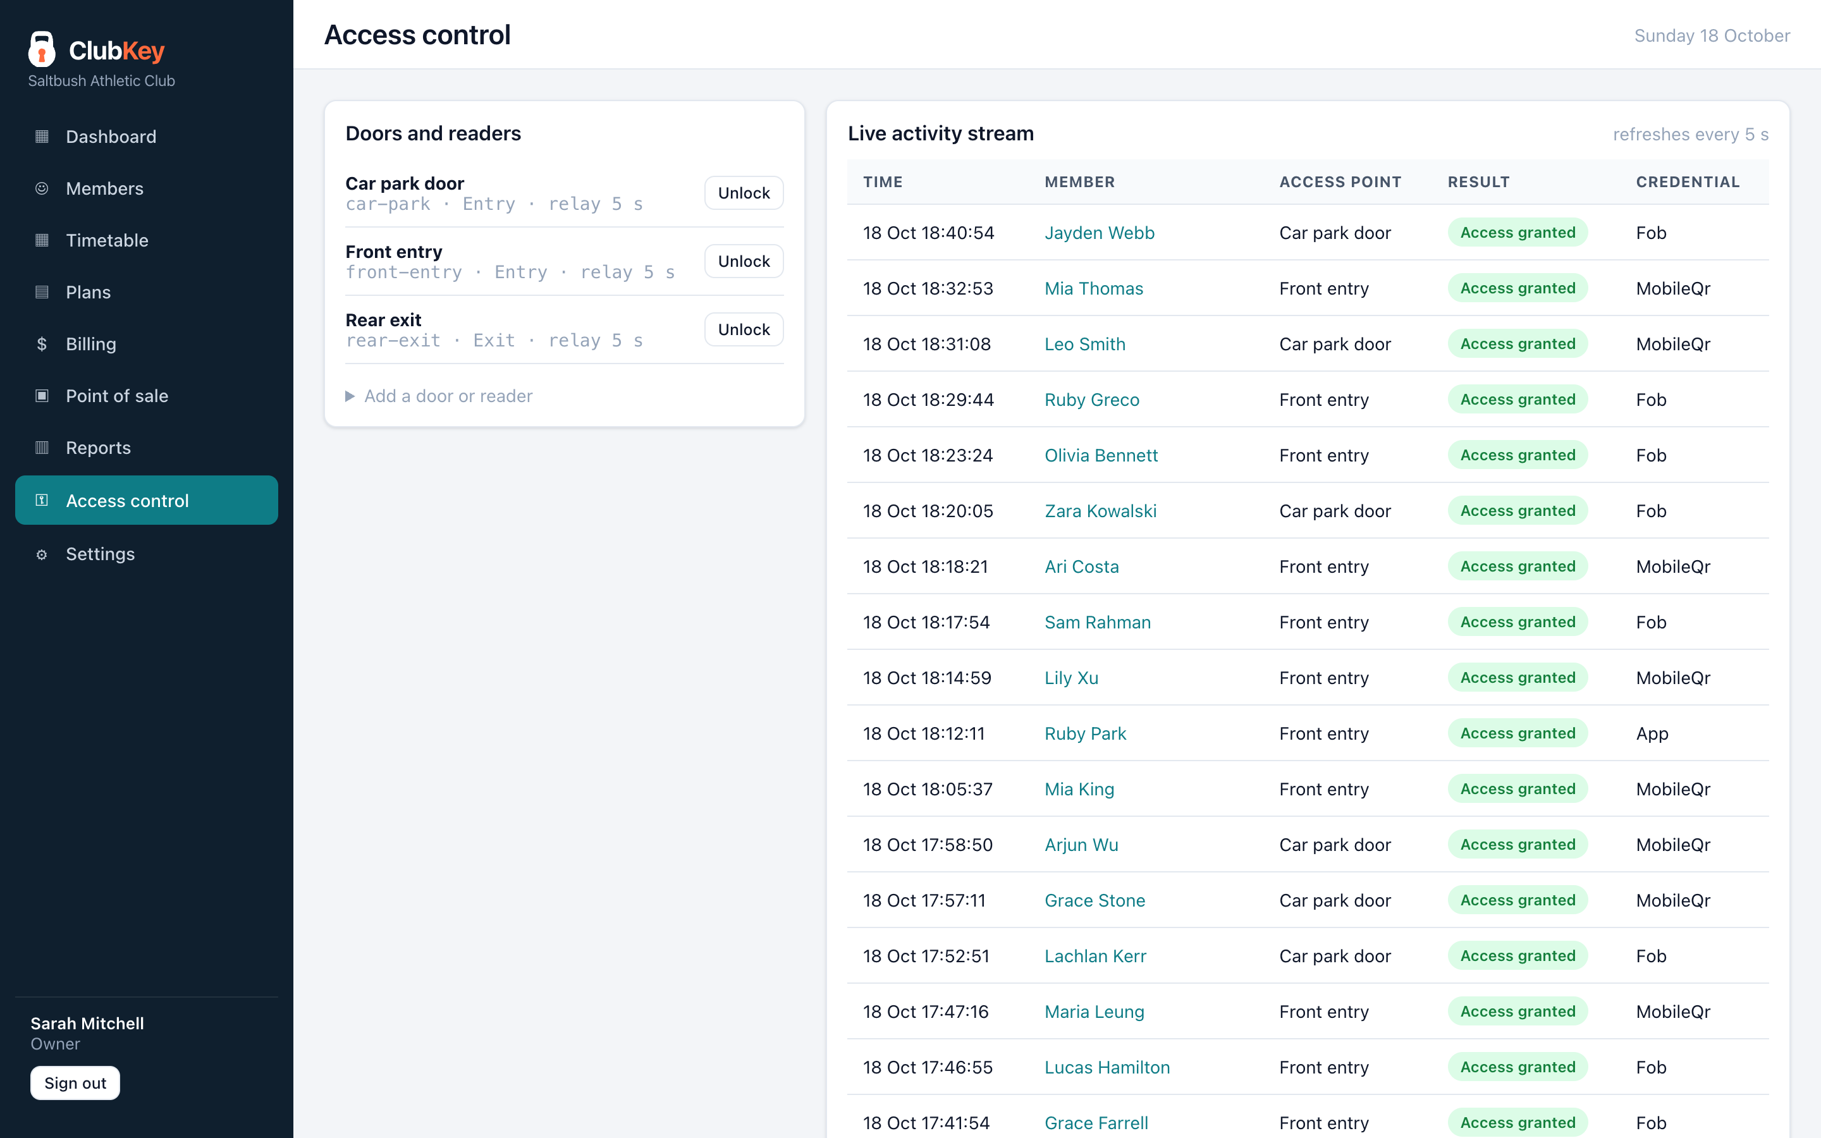This screenshot has width=1821, height=1138.
Task: Open the Point of sale page
Action: tap(147, 396)
